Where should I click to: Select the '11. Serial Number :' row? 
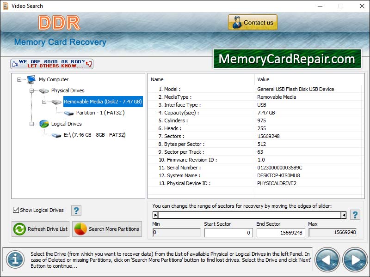click(255, 168)
